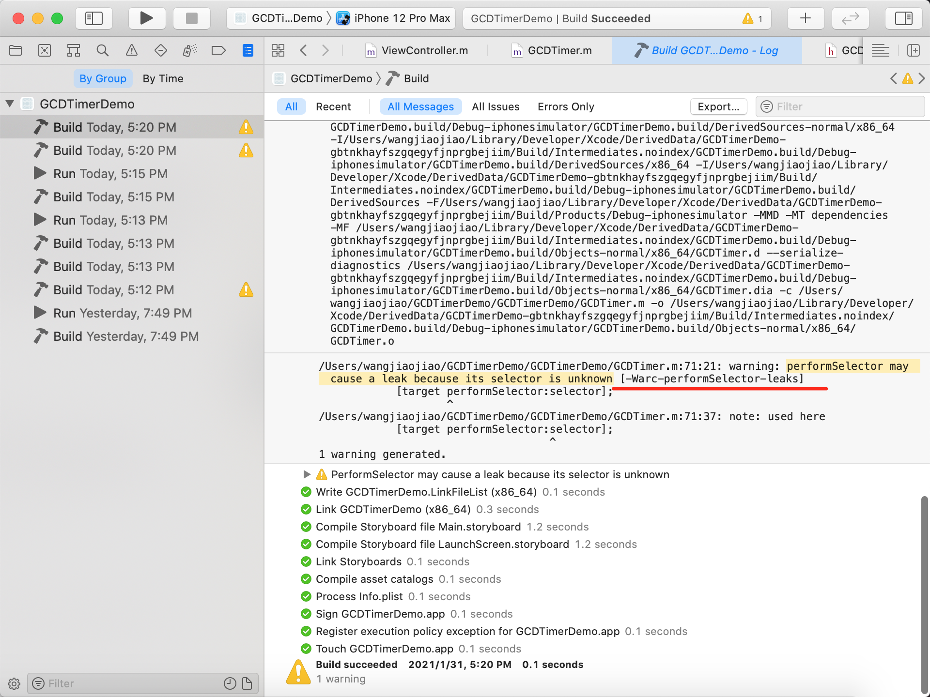
Task: Open the Issue navigator warning icon
Action: (x=132, y=50)
